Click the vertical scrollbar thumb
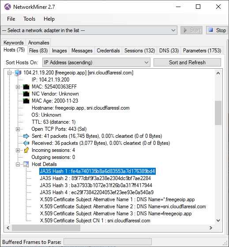229x247 pixels. pos(218,113)
